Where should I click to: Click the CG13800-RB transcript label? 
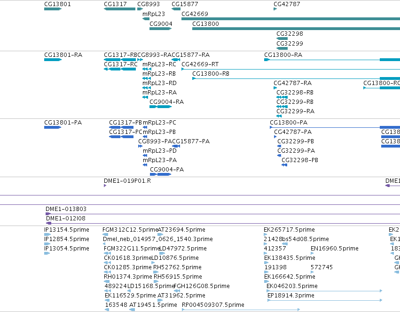tap(211, 74)
